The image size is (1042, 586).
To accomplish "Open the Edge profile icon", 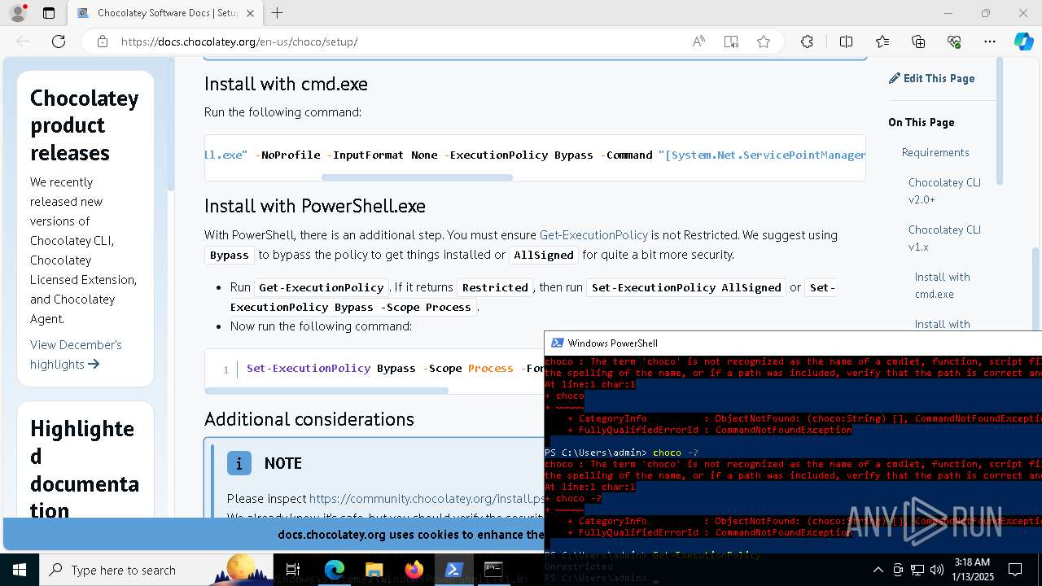I will pyautogui.click(x=18, y=13).
